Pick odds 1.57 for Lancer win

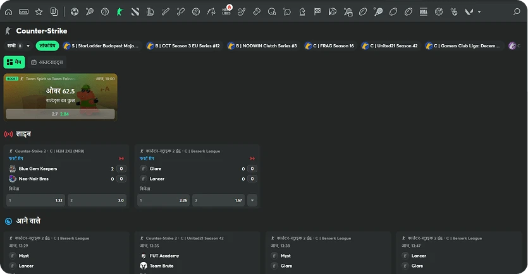coord(219,200)
